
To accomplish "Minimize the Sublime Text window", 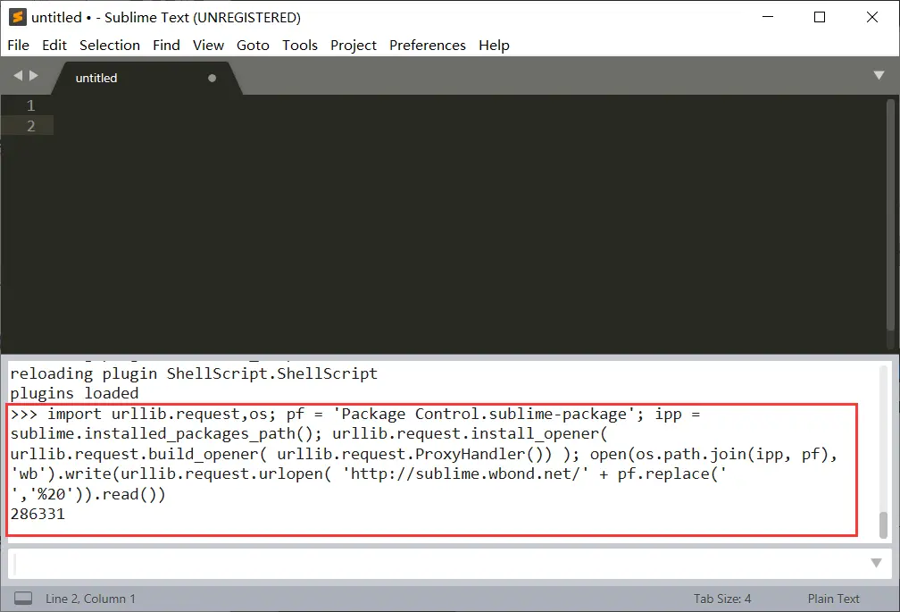I will pos(768,17).
